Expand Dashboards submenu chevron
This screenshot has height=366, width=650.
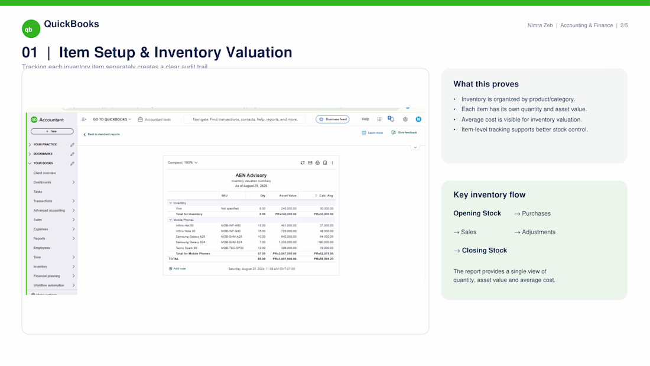pyautogui.click(x=73, y=182)
